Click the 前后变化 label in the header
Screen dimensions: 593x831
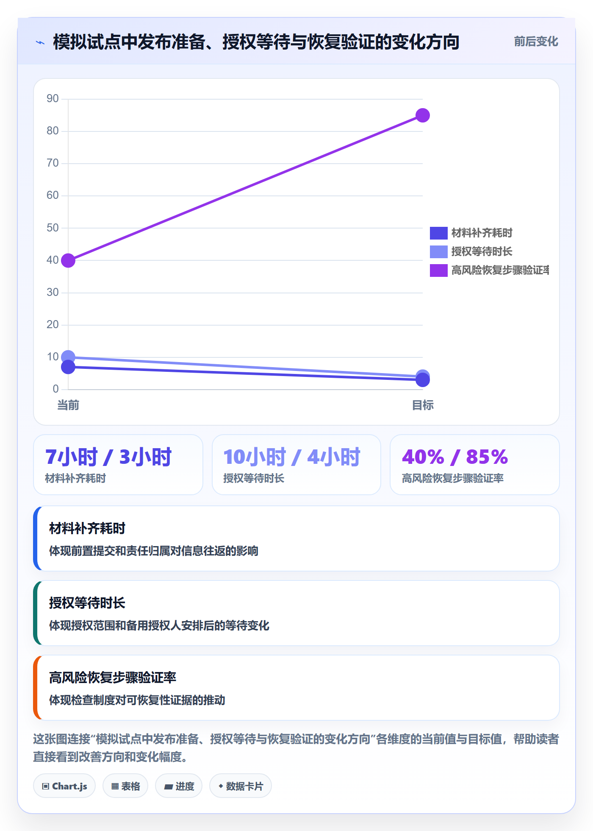(536, 42)
